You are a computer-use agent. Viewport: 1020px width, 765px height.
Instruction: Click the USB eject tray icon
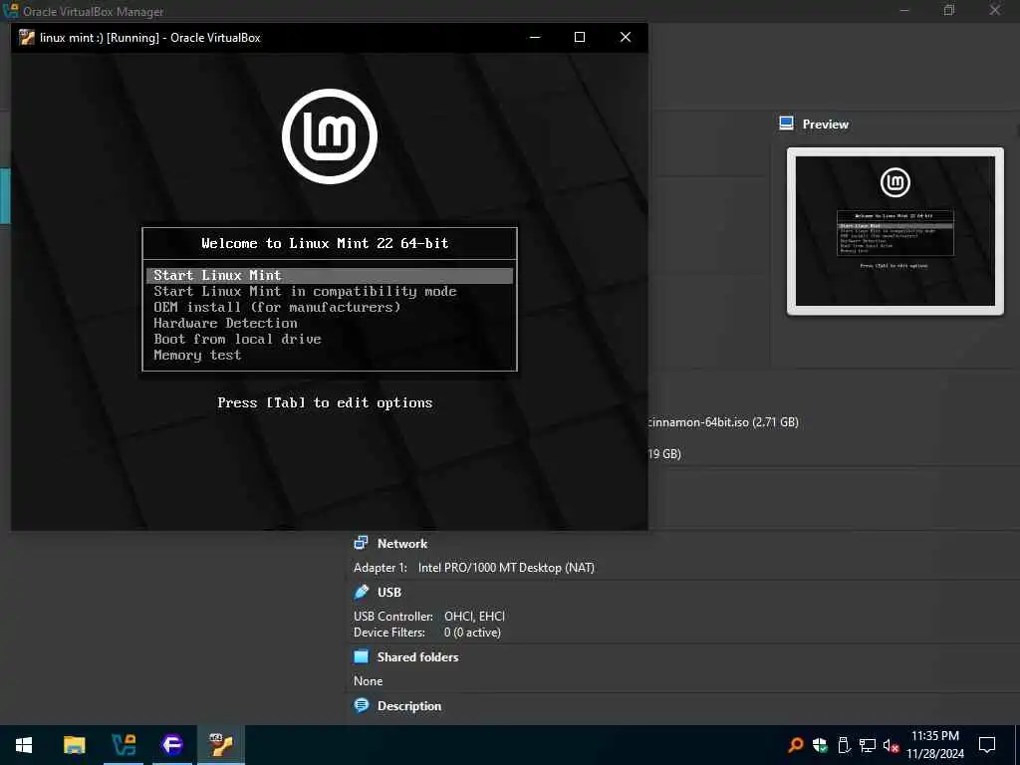[844, 745]
